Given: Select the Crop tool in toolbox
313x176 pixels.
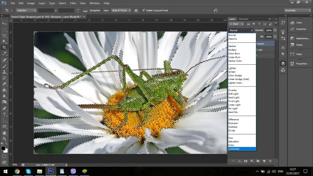Looking at the screenshot, I should point(4,47).
